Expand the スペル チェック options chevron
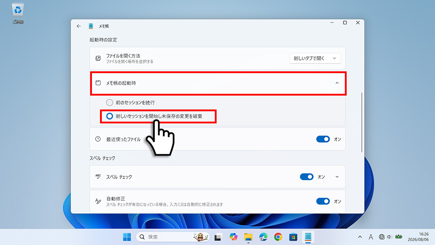The height and width of the screenshot is (245, 435). point(337,177)
